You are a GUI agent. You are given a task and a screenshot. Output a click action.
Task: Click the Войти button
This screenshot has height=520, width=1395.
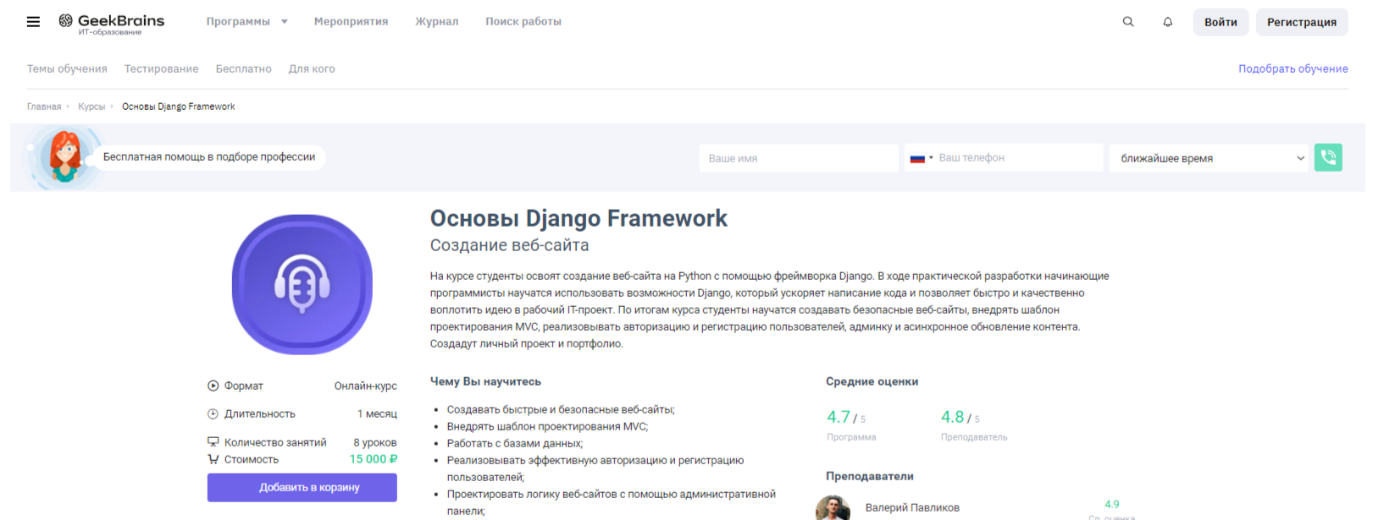tap(1221, 22)
